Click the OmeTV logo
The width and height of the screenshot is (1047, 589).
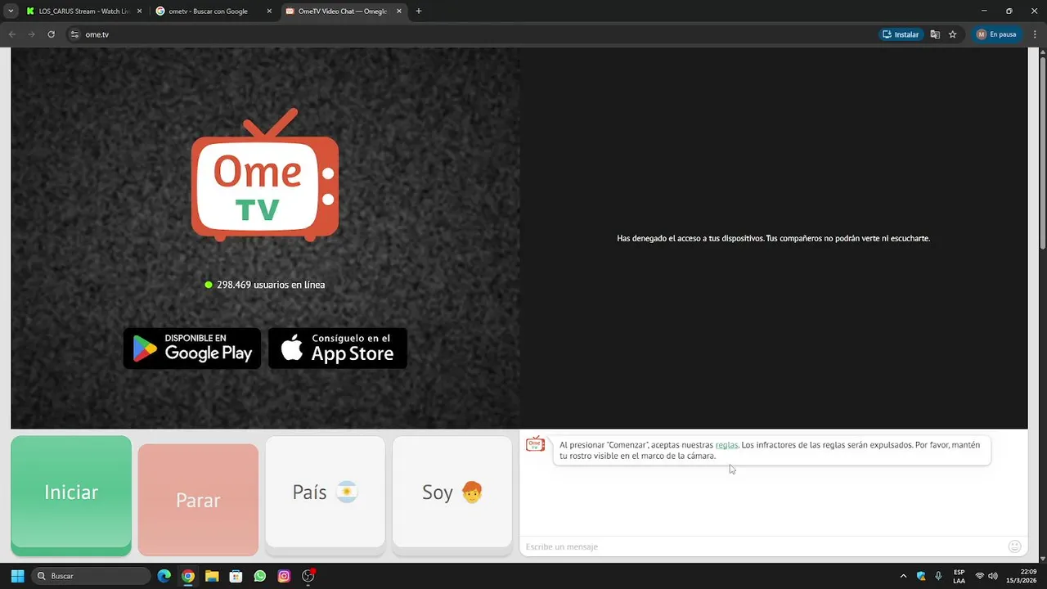[265, 174]
